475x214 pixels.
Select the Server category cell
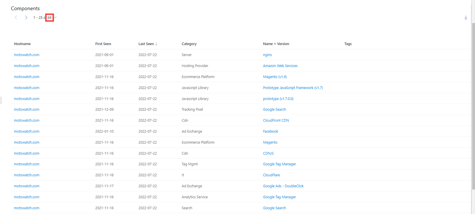click(187, 55)
